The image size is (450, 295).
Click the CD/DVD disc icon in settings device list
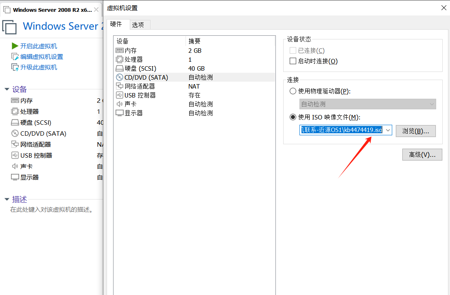[119, 77]
